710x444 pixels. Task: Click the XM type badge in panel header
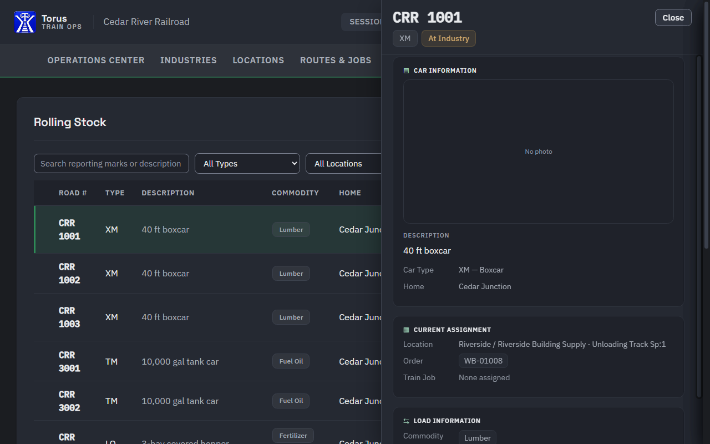pos(405,38)
